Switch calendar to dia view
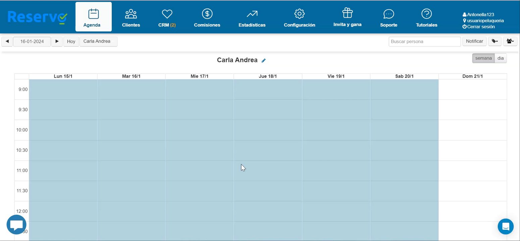 501,58
